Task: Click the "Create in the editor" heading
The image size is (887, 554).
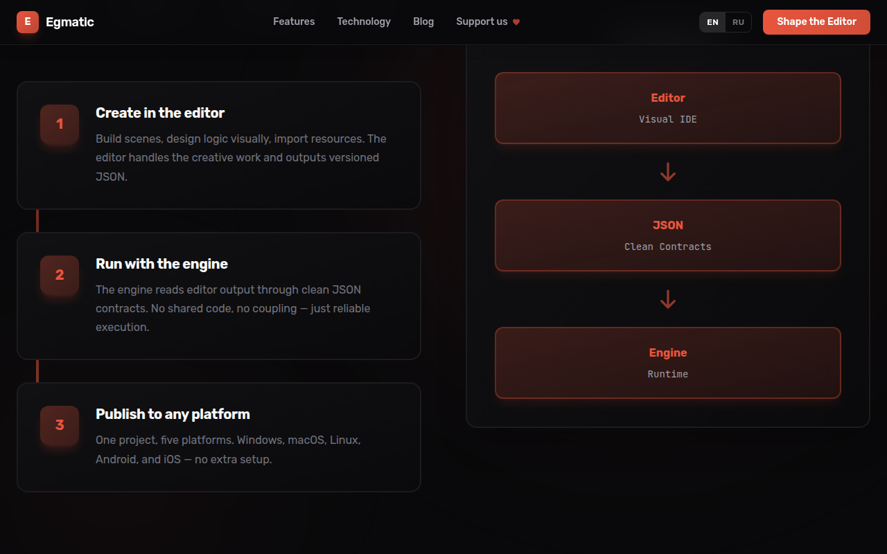Action: pyautogui.click(x=160, y=113)
